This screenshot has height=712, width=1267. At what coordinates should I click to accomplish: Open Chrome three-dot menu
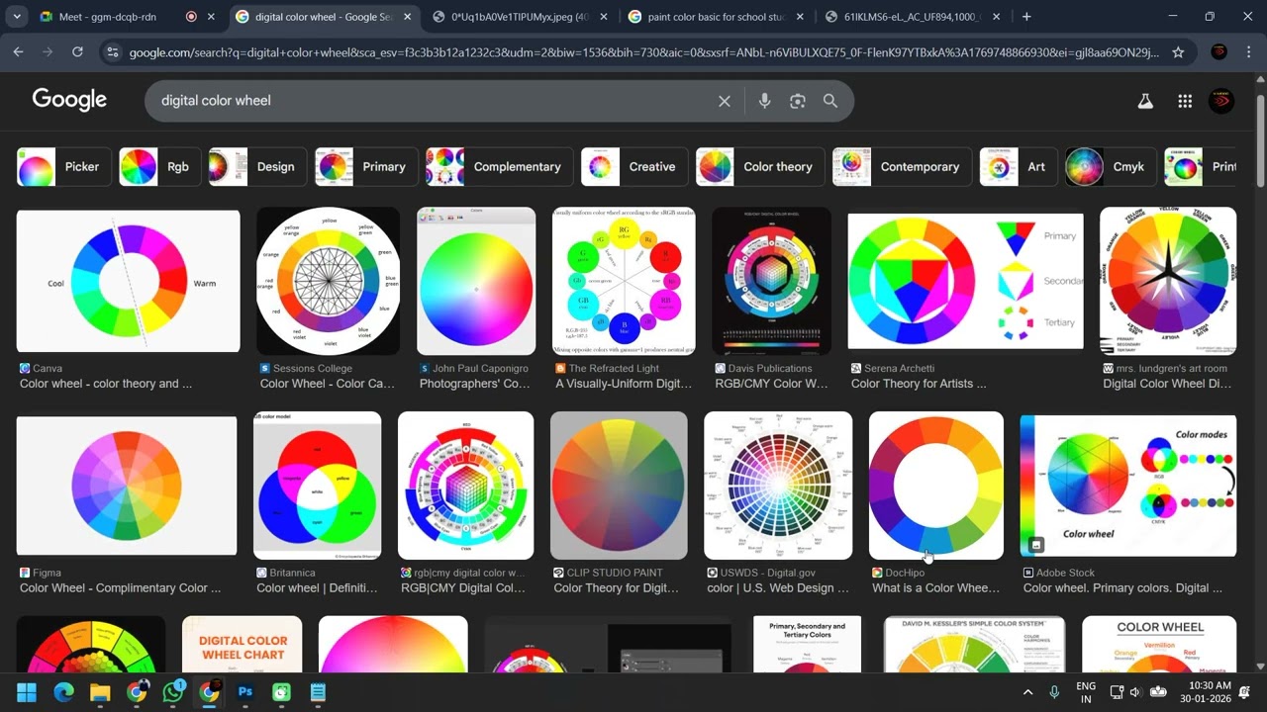coord(1248,52)
